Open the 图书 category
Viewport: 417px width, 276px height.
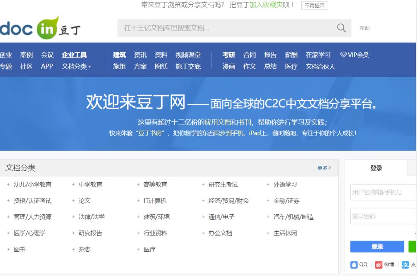[20, 249]
